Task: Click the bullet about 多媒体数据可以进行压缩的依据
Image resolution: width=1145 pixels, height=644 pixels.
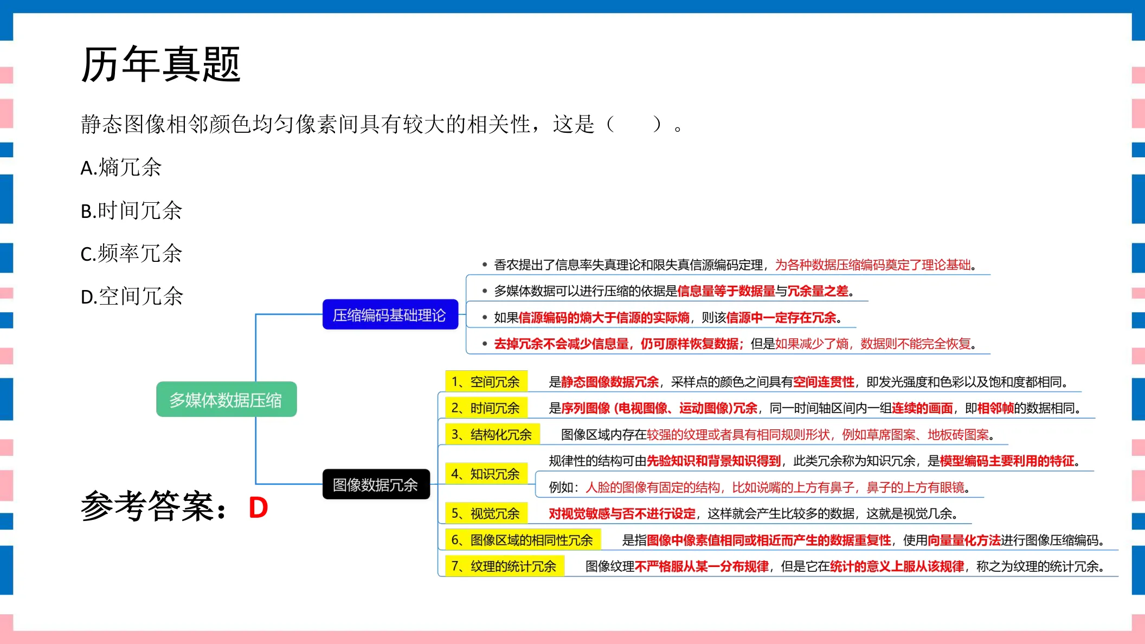Action: tap(669, 291)
